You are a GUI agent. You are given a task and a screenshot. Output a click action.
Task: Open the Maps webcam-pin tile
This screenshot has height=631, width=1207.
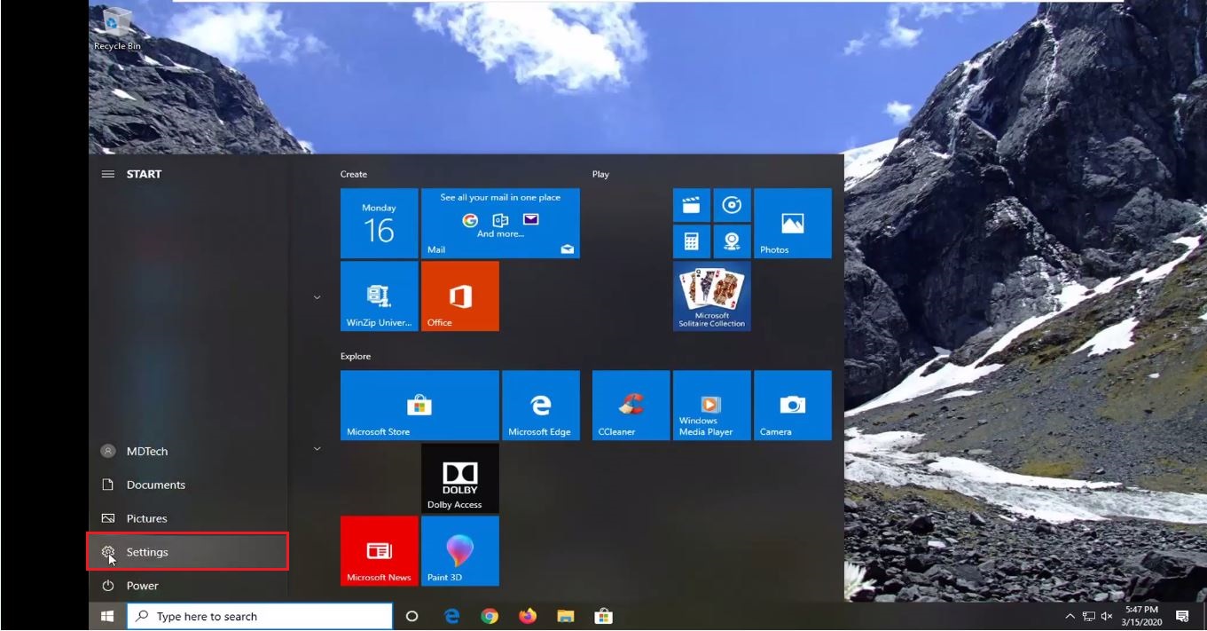click(732, 241)
